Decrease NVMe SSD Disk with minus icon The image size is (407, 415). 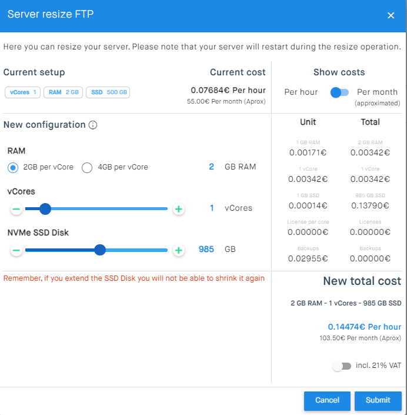[x=16, y=250]
